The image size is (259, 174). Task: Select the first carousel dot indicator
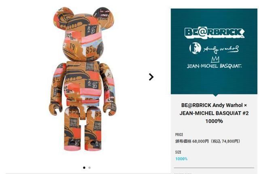tap(84, 168)
